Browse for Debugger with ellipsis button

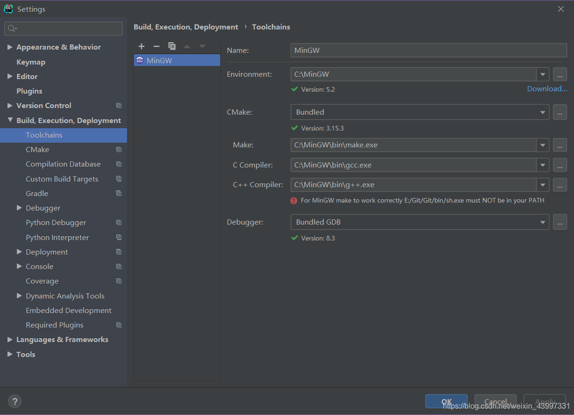point(560,222)
